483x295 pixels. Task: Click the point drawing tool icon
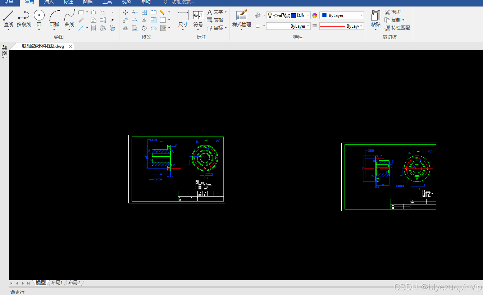pyautogui.click(x=112, y=12)
